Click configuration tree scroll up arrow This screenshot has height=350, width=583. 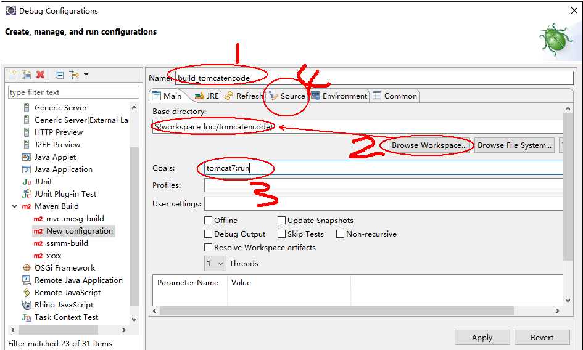pyautogui.click(x=134, y=107)
